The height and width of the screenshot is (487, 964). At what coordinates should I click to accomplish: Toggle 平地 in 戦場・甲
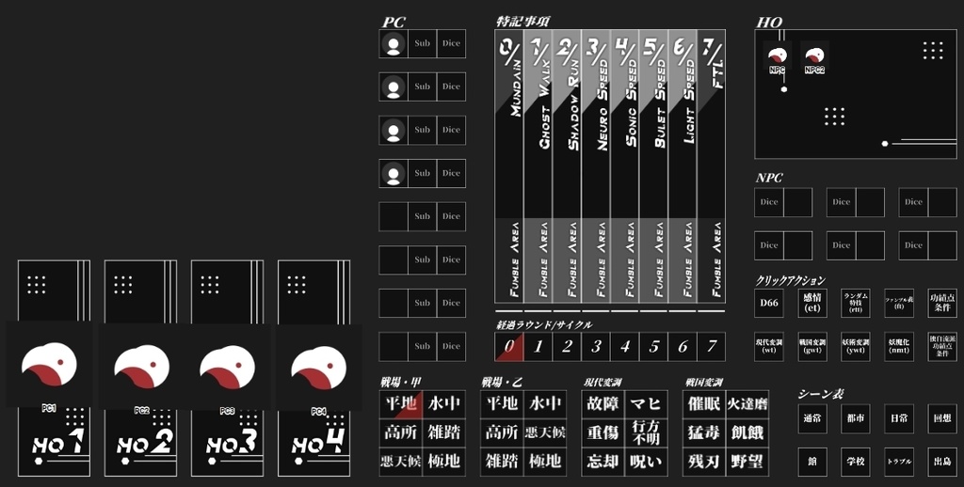pos(401,404)
